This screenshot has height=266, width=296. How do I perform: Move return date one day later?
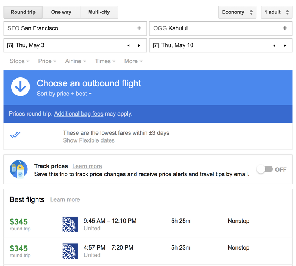click(x=285, y=46)
